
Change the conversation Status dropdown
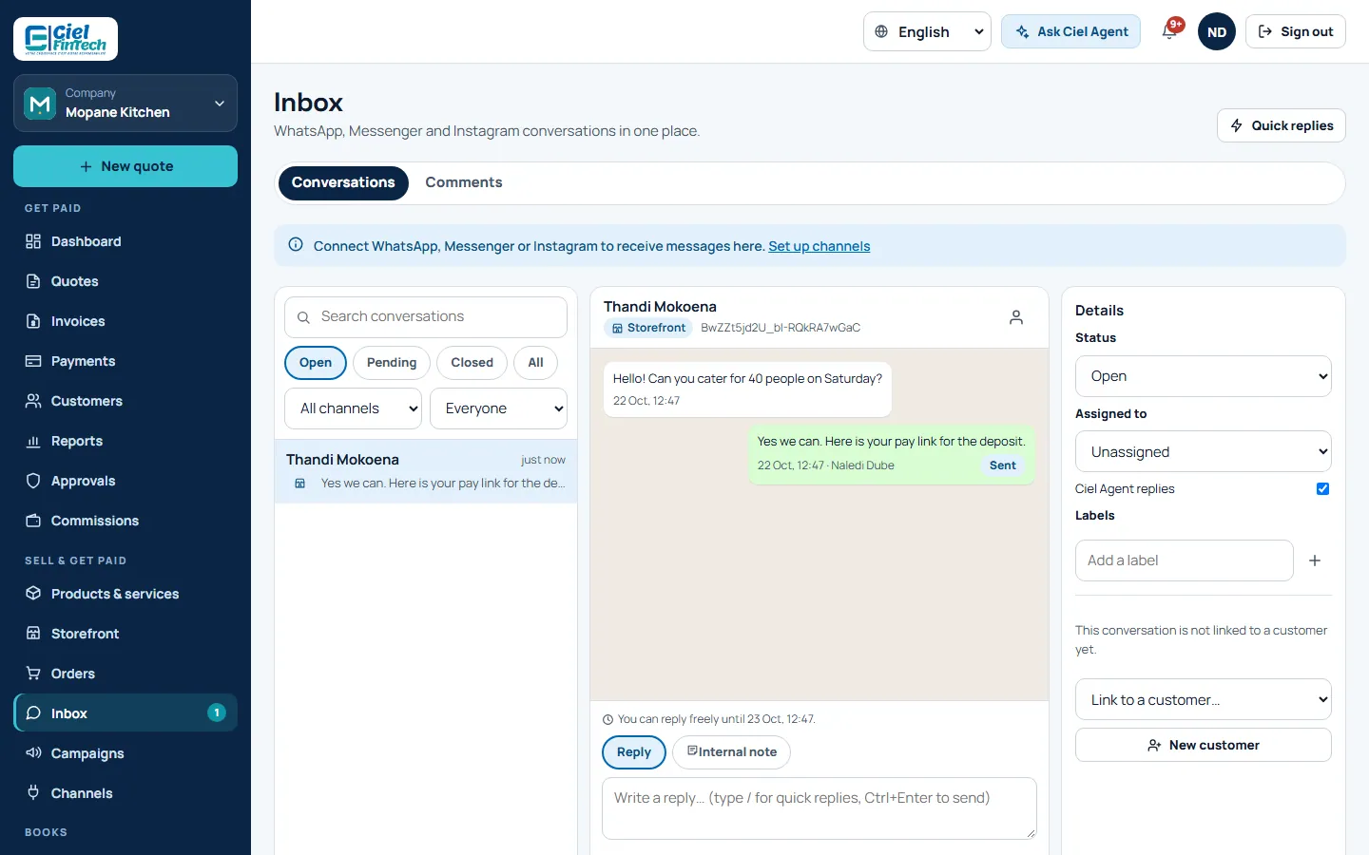pyautogui.click(x=1204, y=376)
